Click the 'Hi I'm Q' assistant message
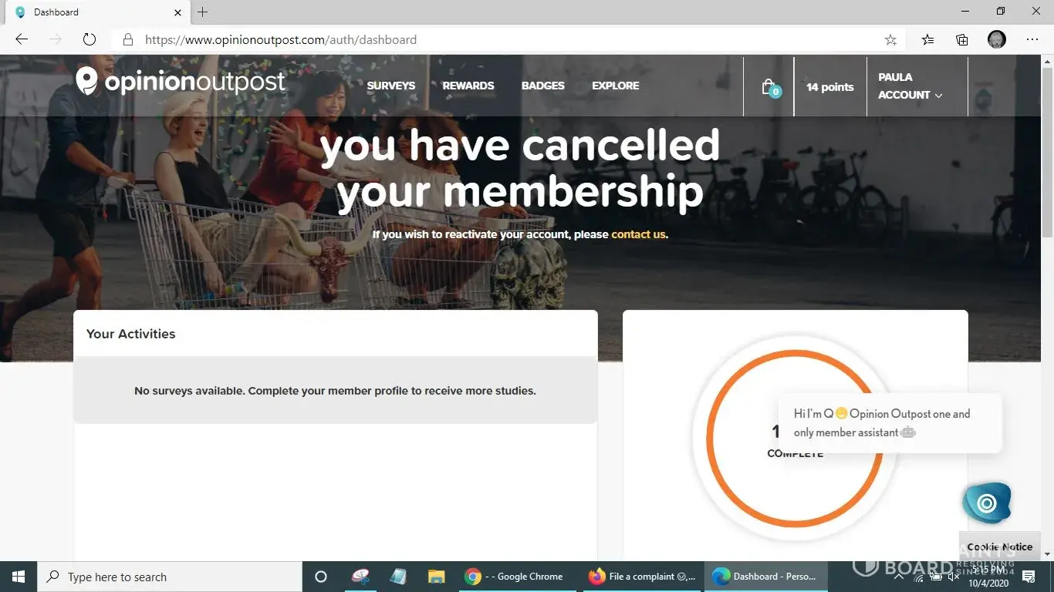Image resolution: width=1054 pixels, height=592 pixels. (x=890, y=423)
